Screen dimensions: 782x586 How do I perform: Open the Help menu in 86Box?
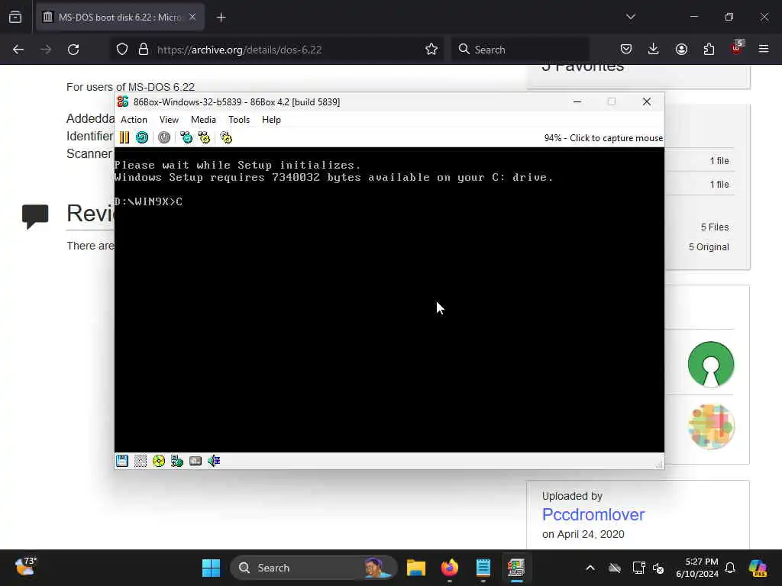tap(271, 120)
